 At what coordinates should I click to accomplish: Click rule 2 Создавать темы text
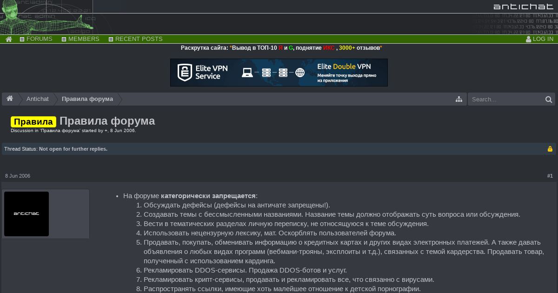[x=332, y=214]
